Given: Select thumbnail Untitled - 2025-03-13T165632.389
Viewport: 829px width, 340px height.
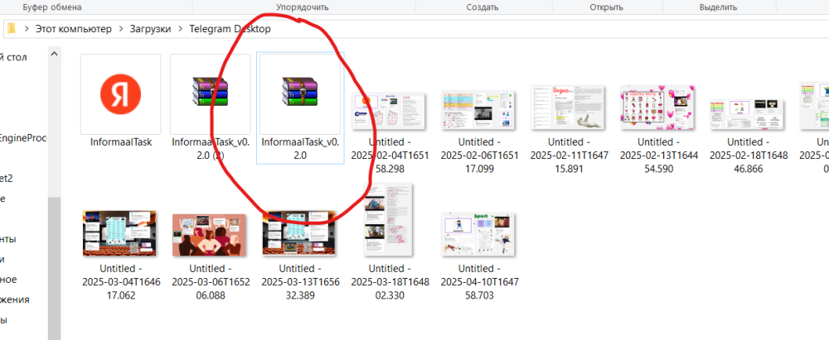Looking at the screenshot, I should (300, 233).
